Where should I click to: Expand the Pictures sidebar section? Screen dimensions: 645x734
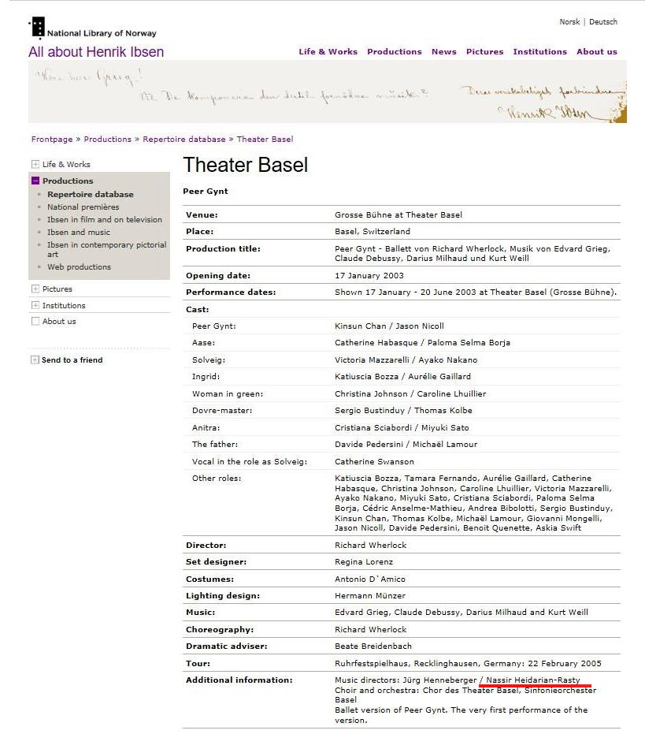(x=35, y=289)
